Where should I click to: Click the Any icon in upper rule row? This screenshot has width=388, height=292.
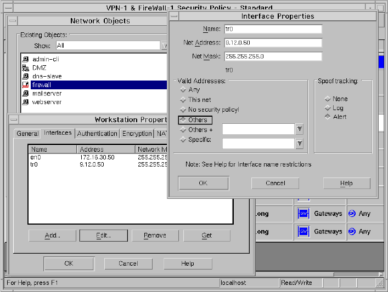click(x=352, y=214)
